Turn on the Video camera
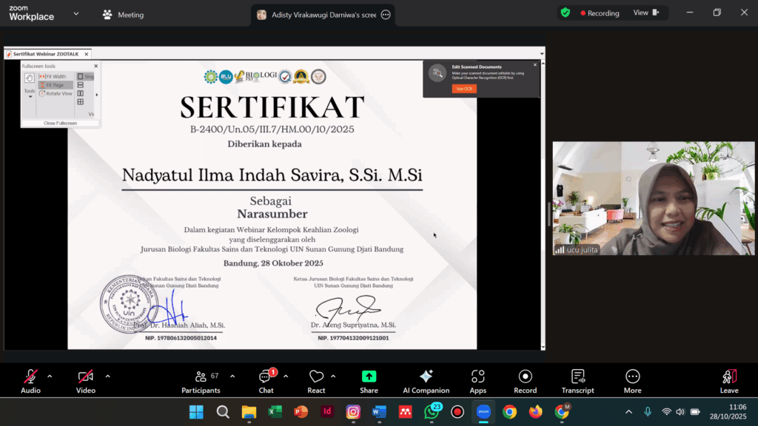Image resolution: width=758 pixels, height=426 pixels. click(86, 376)
